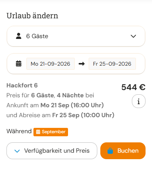152x171 pixels.
Task: Select departure date field Fr 25-09-2026
Action: pos(112,64)
